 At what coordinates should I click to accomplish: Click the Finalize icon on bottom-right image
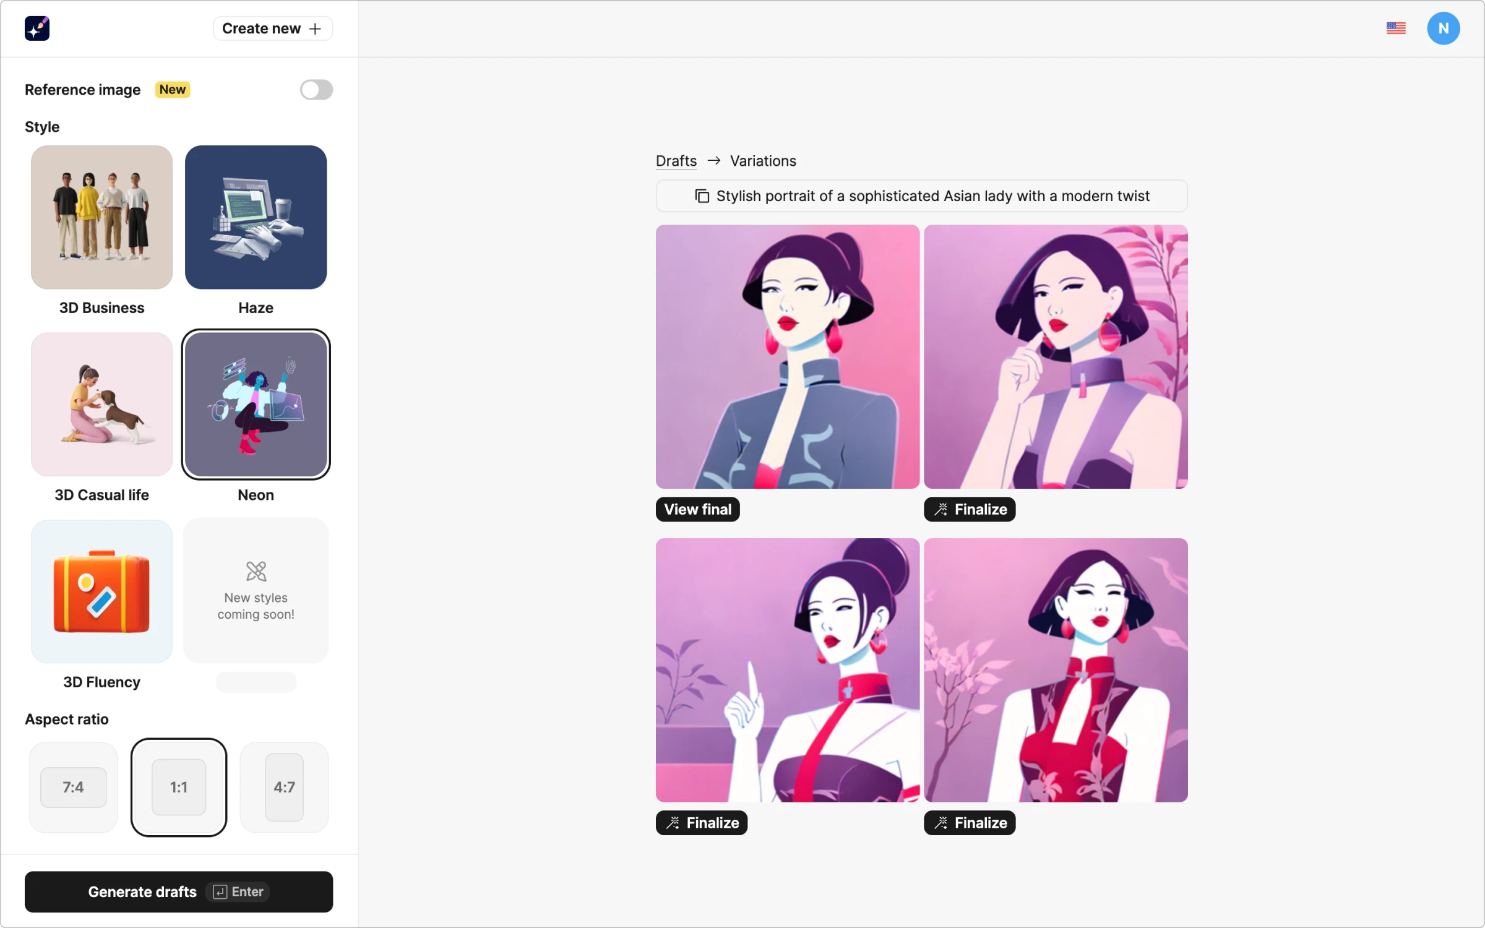[940, 822]
